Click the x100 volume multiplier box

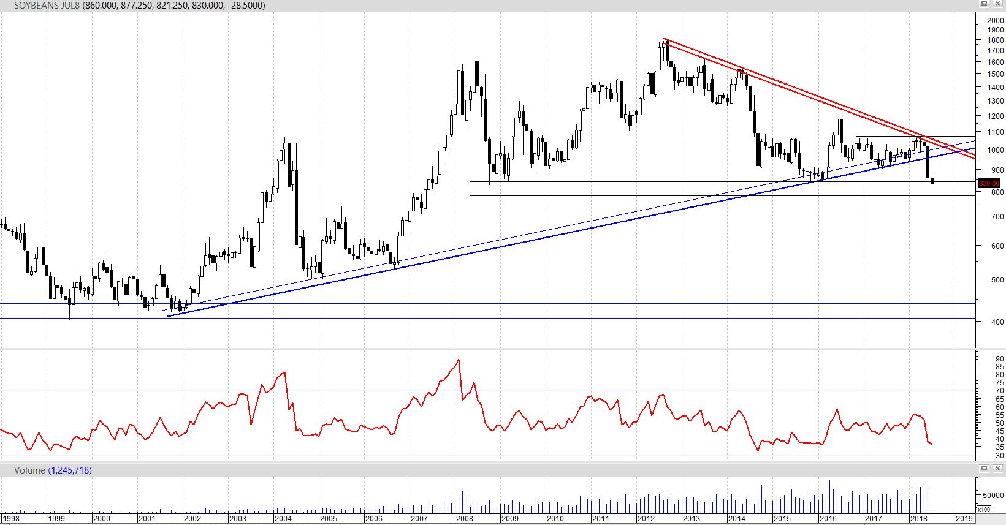tap(983, 509)
